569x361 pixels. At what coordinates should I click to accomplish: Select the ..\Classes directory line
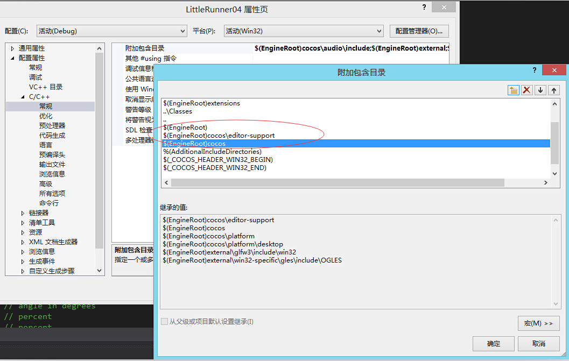(178, 111)
